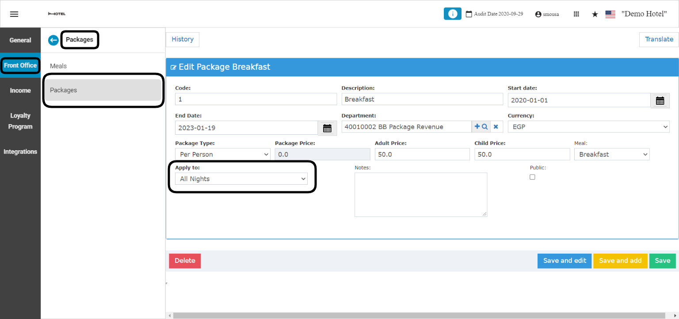Click the smousa user account icon
679x319 pixels.
(x=538, y=14)
